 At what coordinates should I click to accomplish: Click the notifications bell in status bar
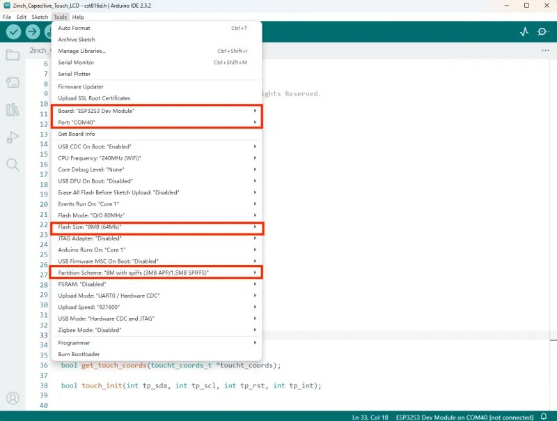544,416
